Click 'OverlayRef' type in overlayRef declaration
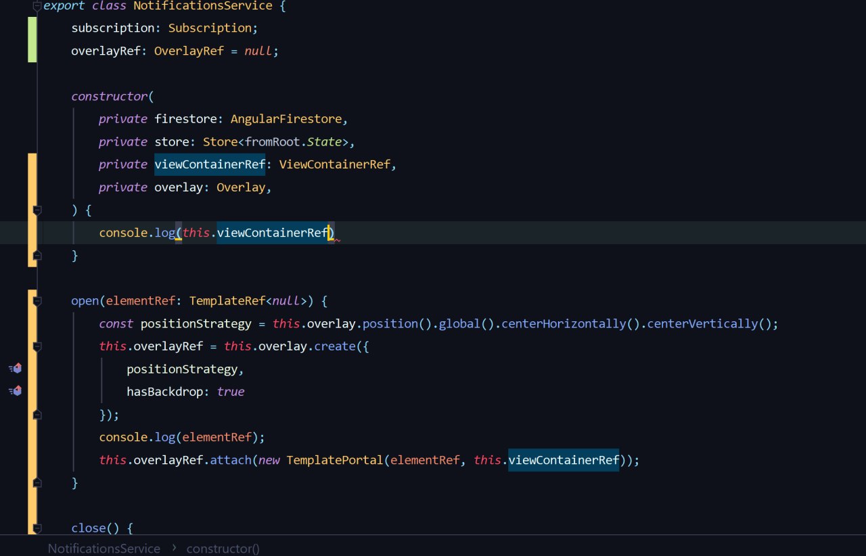 coord(189,51)
